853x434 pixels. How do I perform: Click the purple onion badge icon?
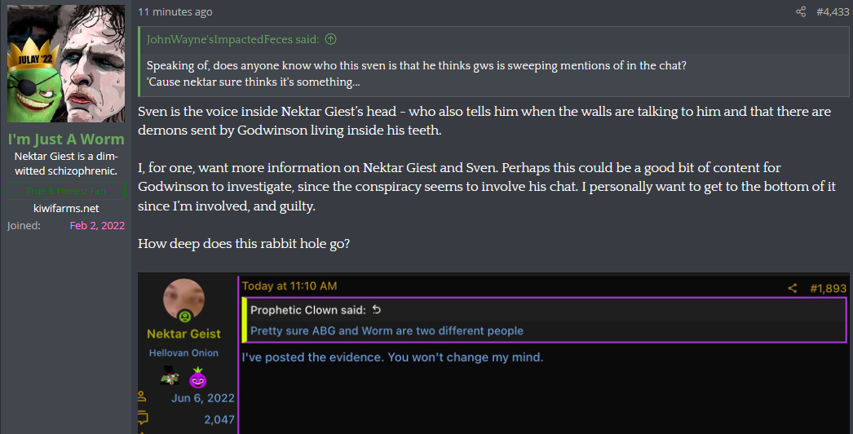[x=197, y=377]
